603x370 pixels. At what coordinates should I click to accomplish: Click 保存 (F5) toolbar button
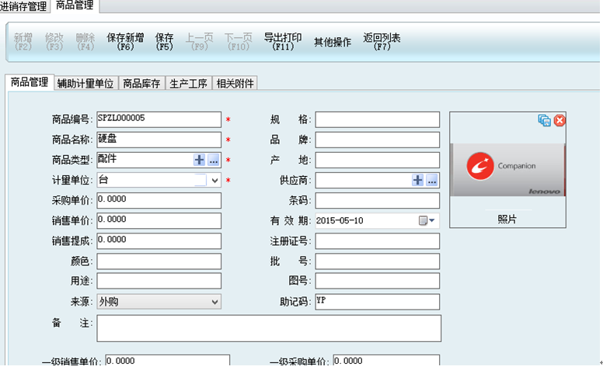165,42
